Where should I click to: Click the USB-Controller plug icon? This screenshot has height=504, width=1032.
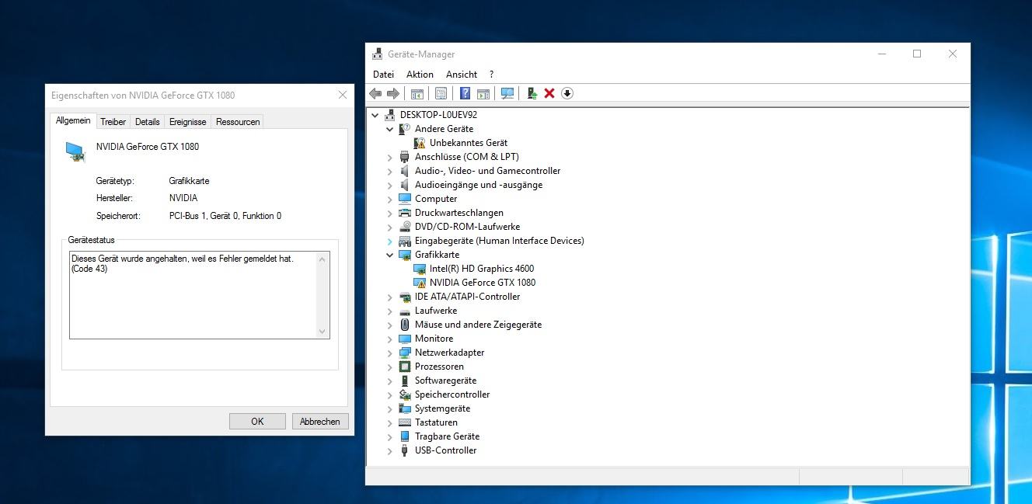[x=405, y=450]
